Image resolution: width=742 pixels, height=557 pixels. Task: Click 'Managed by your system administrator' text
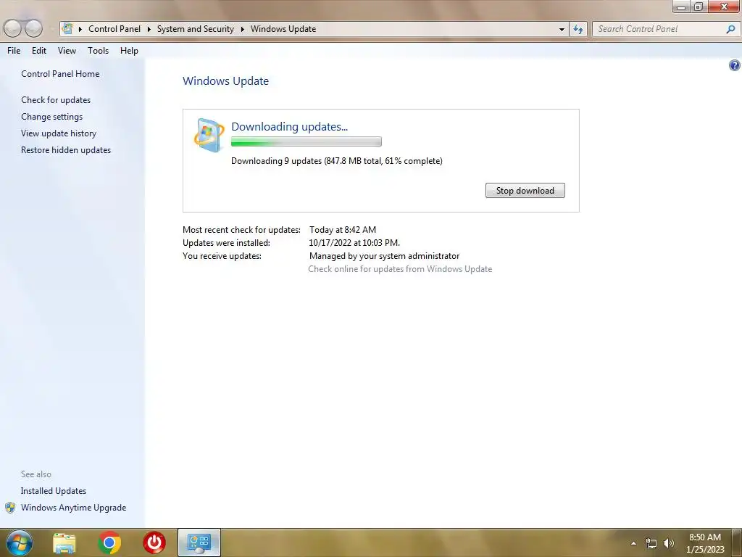(x=384, y=256)
